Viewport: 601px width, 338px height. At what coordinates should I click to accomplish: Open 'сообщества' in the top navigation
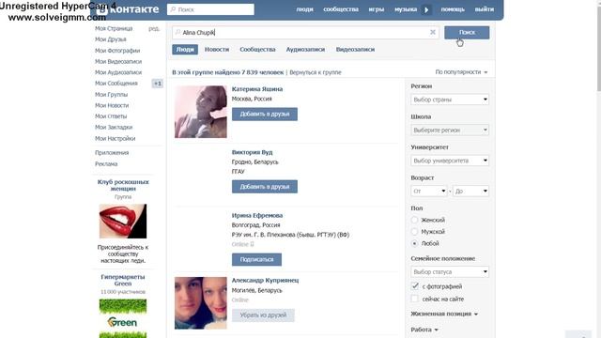[x=341, y=9]
